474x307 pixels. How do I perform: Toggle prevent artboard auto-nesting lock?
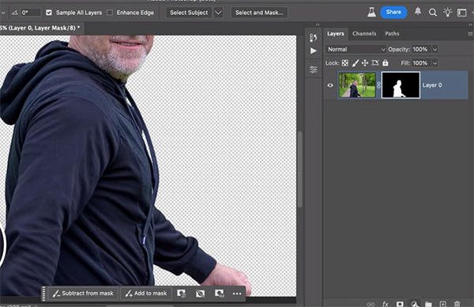(x=374, y=63)
